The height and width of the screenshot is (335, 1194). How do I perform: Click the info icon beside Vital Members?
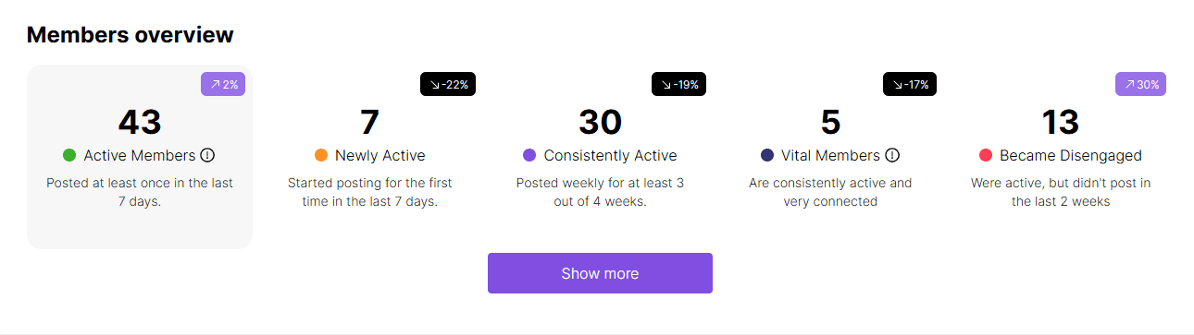click(892, 155)
